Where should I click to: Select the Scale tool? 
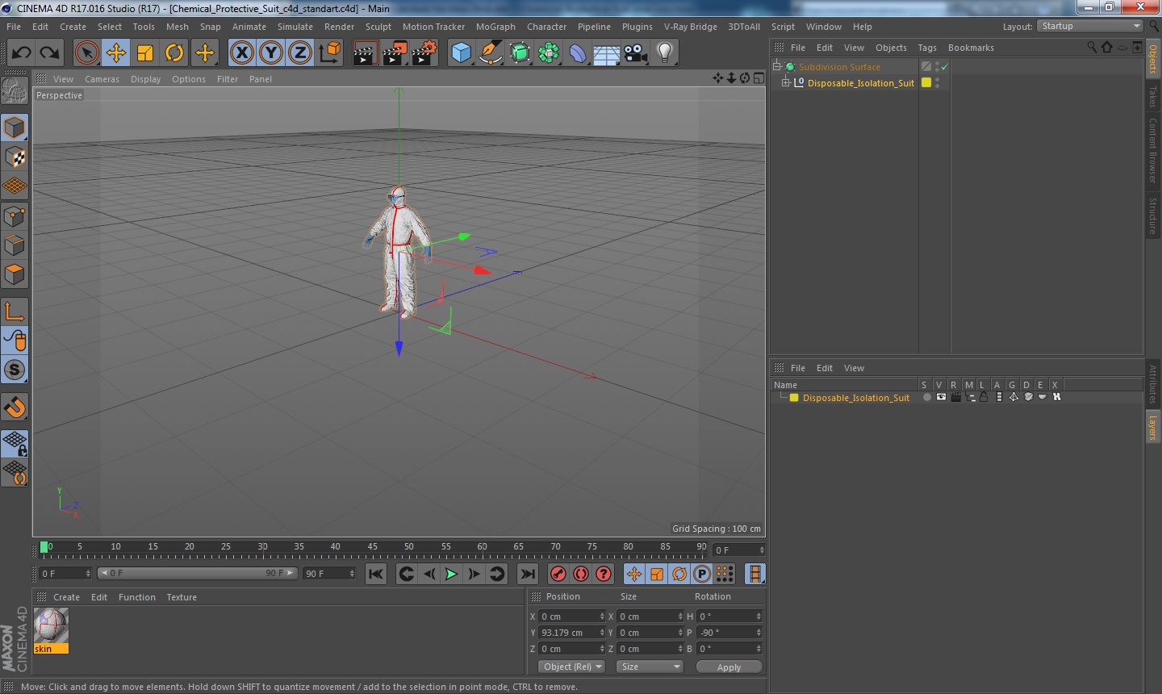point(145,53)
